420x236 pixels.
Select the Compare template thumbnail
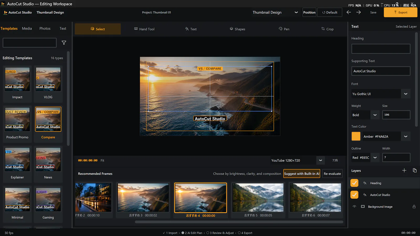click(48, 119)
